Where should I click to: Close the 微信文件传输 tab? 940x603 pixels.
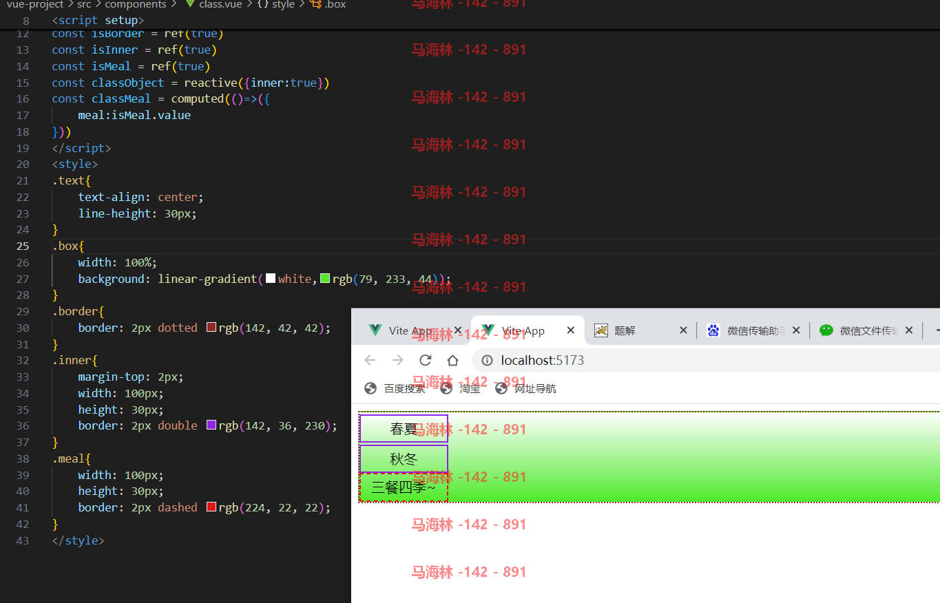(909, 330)
